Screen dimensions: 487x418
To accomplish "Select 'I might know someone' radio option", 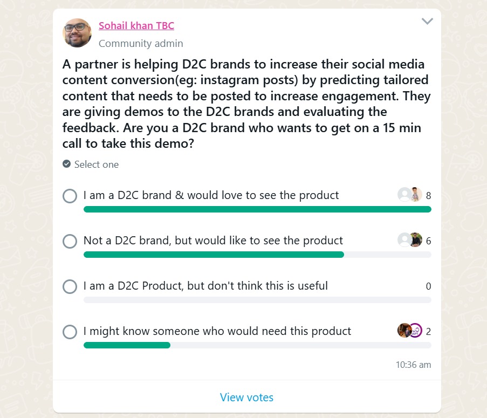I will [70, 332].
